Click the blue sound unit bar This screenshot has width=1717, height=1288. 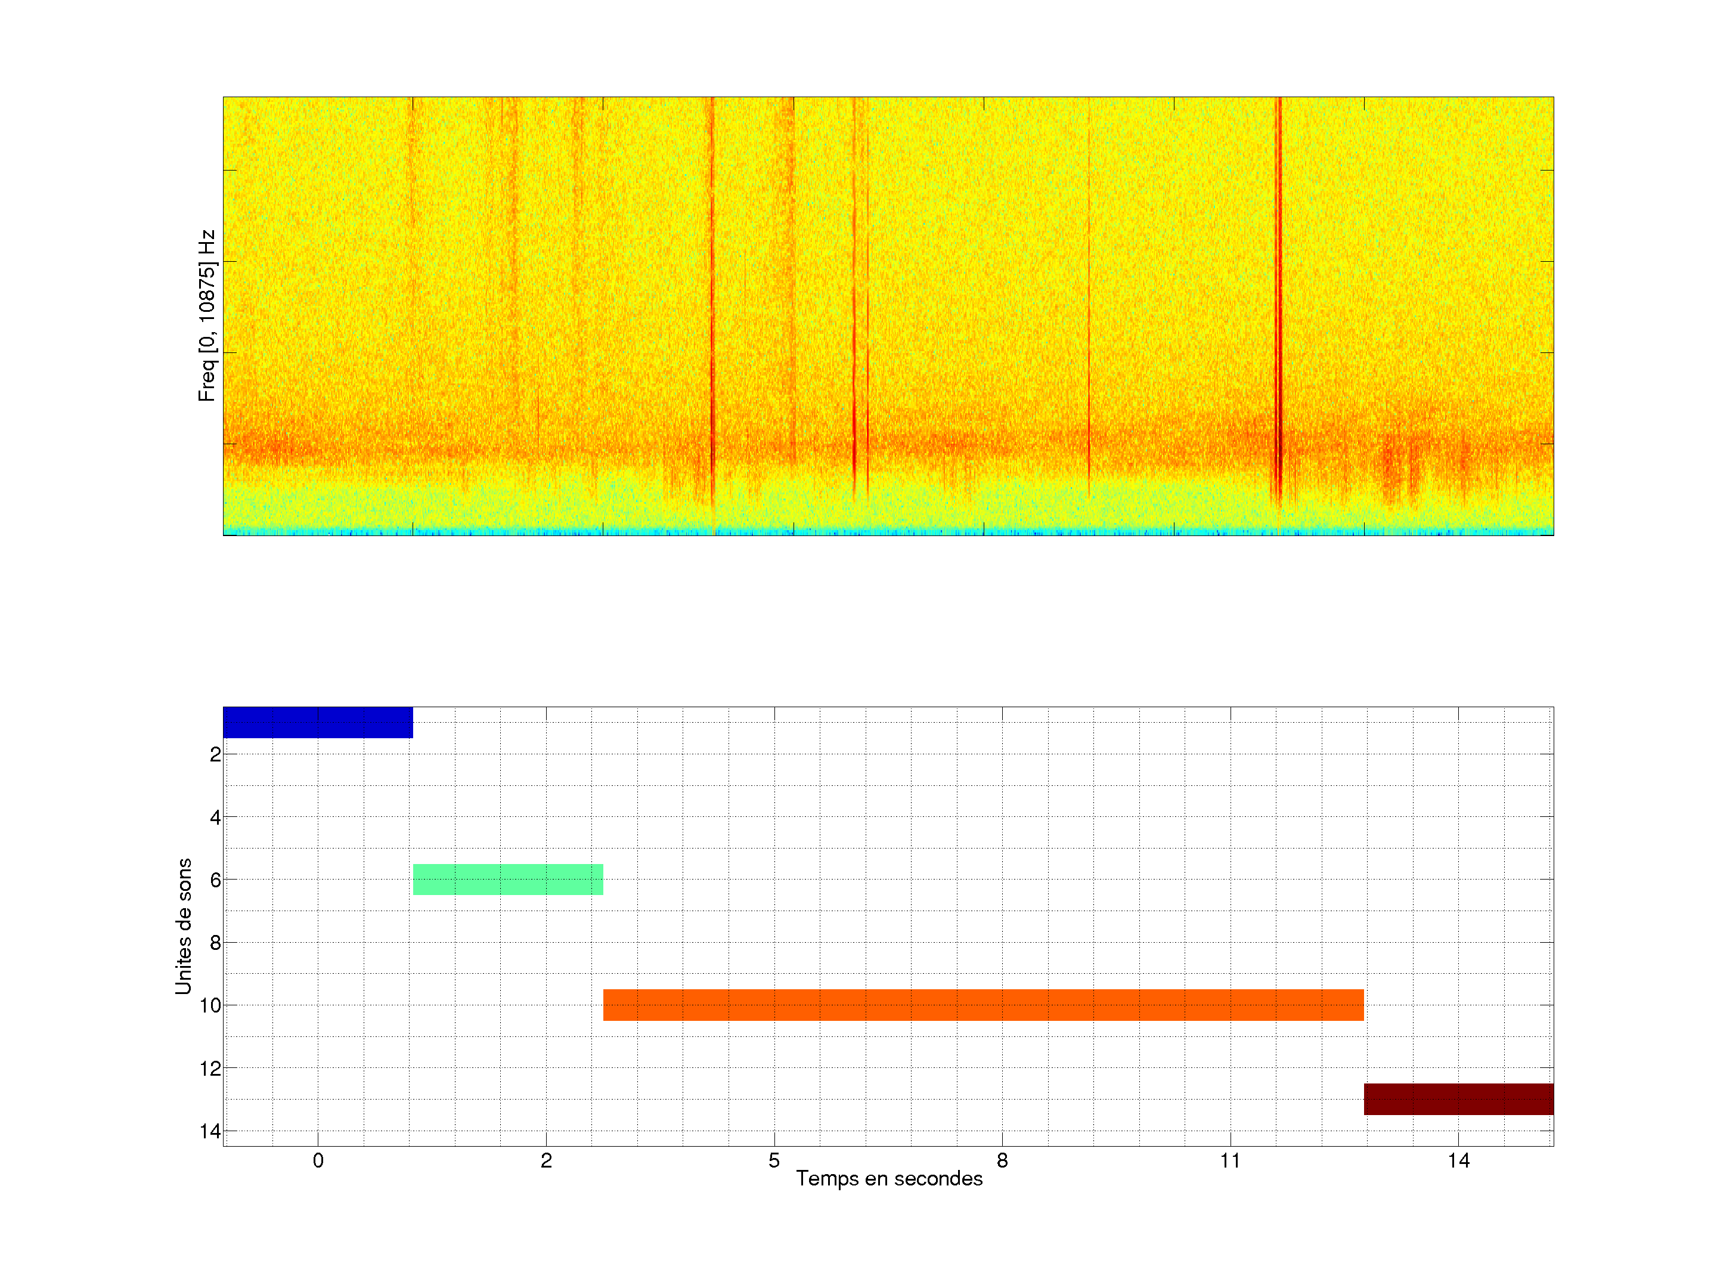point(318,722)
